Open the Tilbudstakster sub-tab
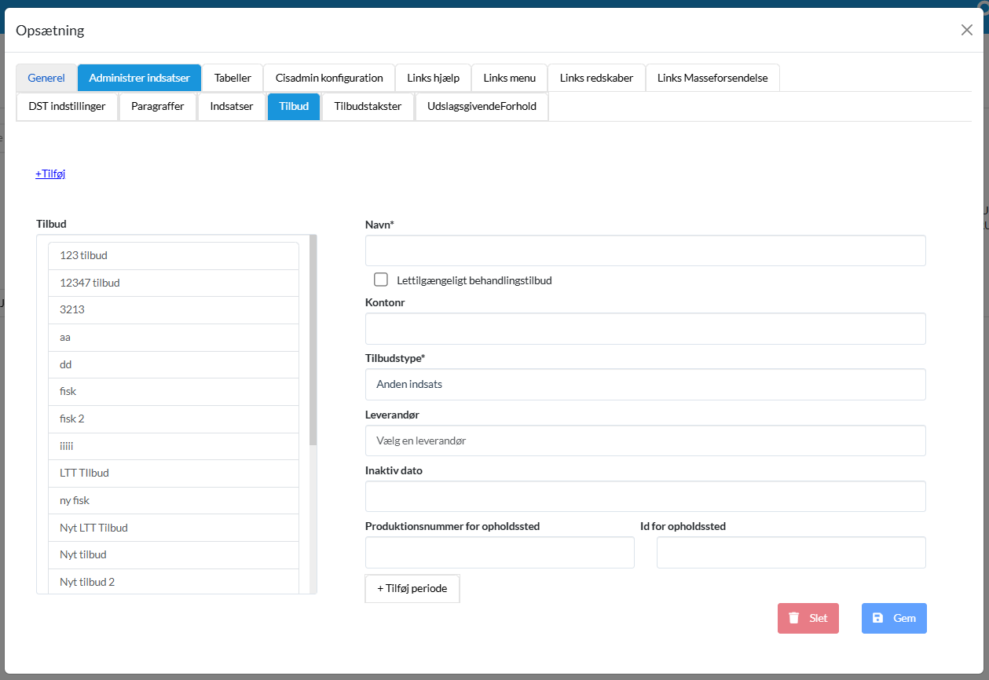This screenshot has width=989, height=680. click(368, 106)
